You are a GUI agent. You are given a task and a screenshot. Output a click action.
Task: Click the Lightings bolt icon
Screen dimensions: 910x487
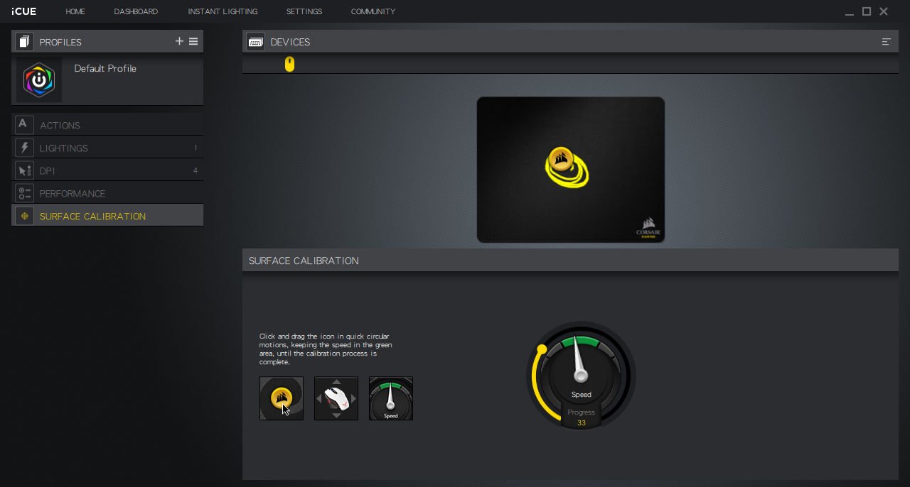[x=24, y=148]
